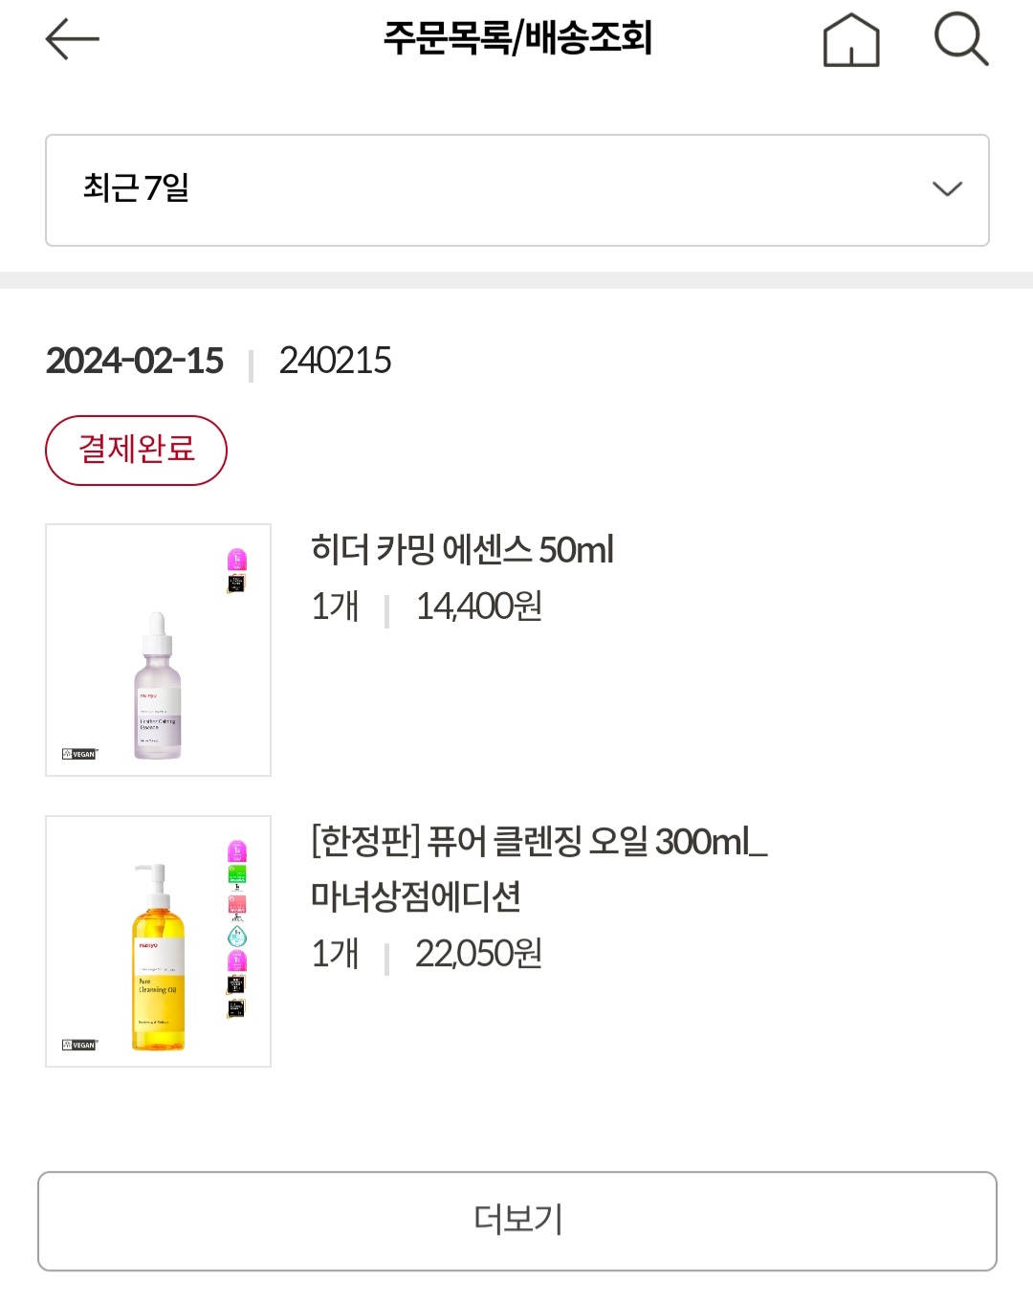Click the 22,050원 price text
This screenshot has width=1033, height=1301.
(479, 954)
